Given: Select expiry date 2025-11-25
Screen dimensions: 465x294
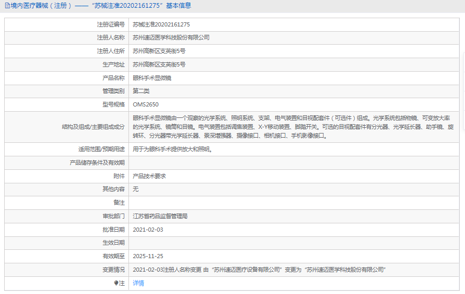Looking at the screenshot, I should point(148,256).
